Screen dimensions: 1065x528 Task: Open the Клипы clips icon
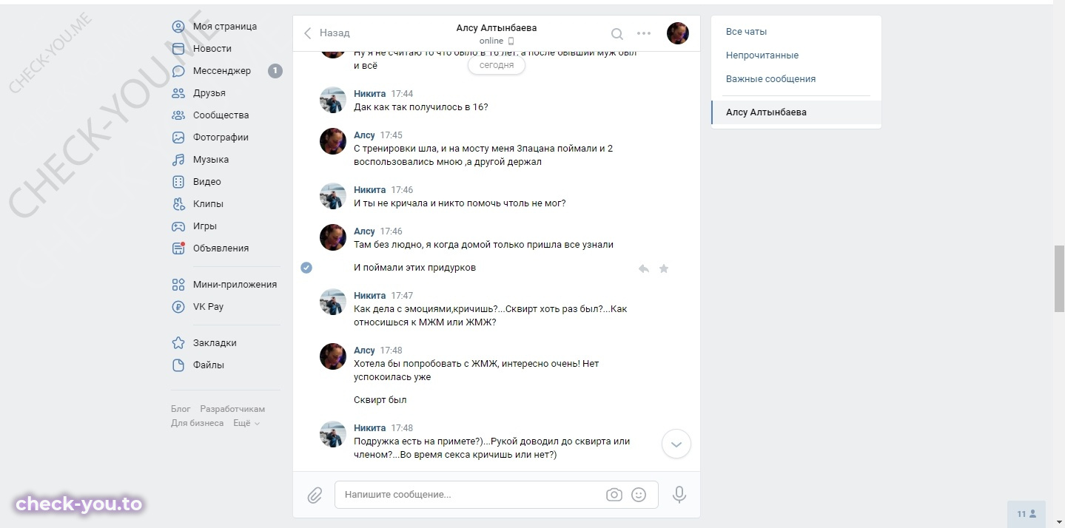[178, 204]
